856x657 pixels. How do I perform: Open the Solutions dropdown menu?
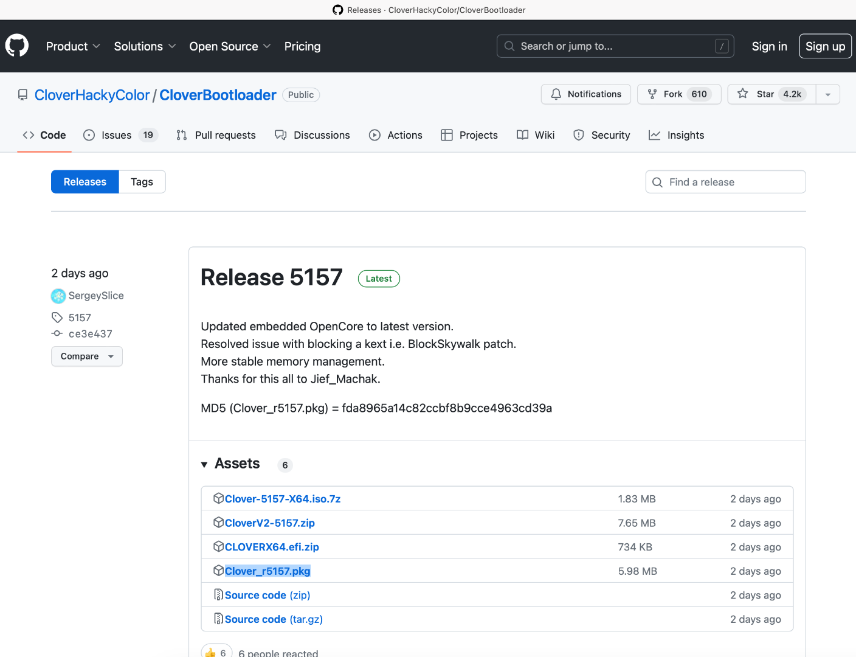[x=145, y=46]
